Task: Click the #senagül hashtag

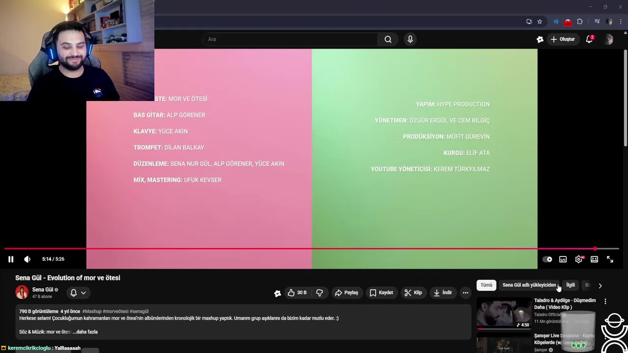Action: tap(139, 311)
